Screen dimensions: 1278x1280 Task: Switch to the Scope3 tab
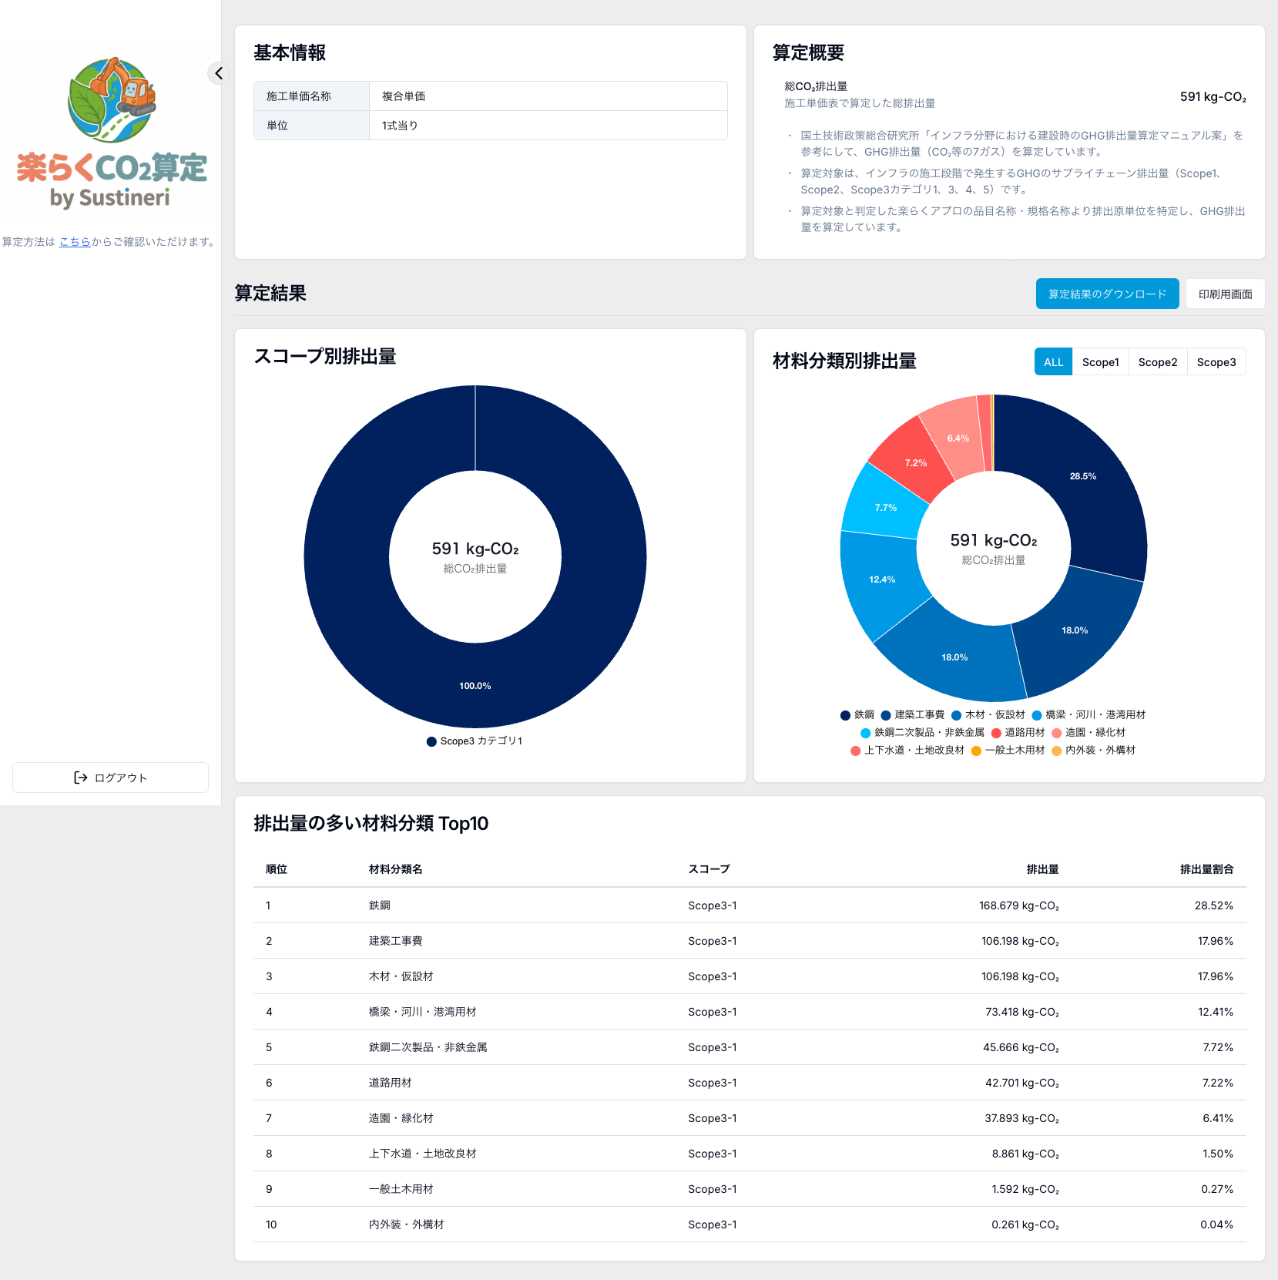(x=1216, y=362)
